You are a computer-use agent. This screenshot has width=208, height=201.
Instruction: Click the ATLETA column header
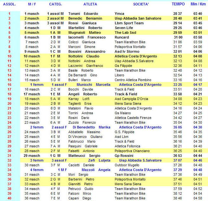point(90,4)
